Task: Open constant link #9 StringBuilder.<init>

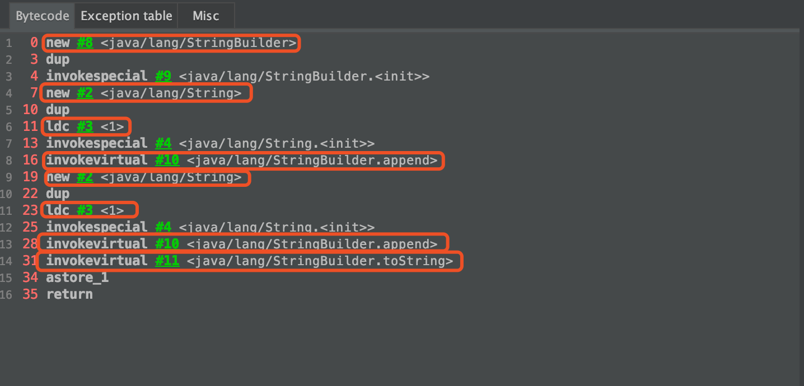Action: pyautogui.click(x=163, y=76)
